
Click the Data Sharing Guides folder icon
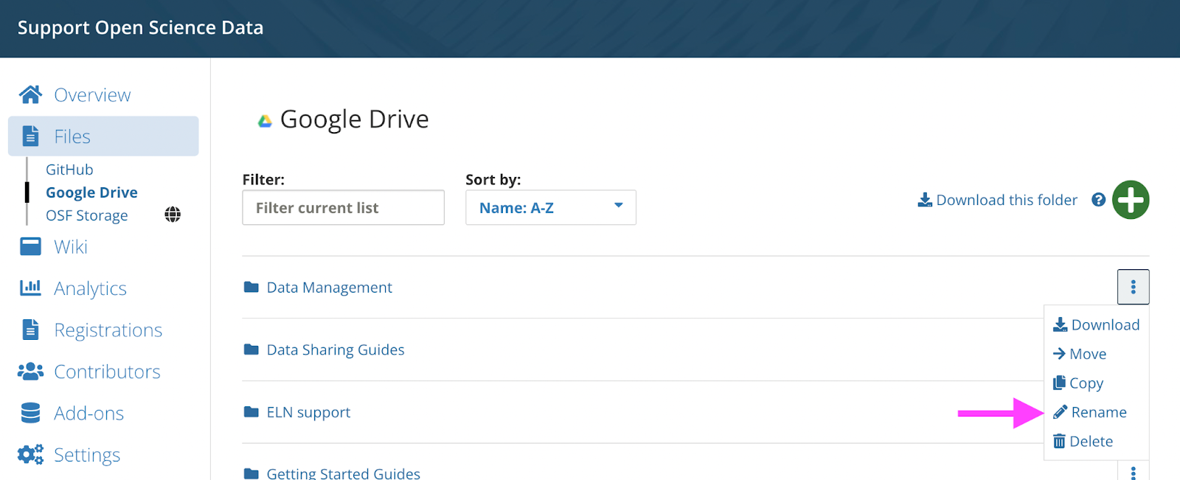pos(251,349)
